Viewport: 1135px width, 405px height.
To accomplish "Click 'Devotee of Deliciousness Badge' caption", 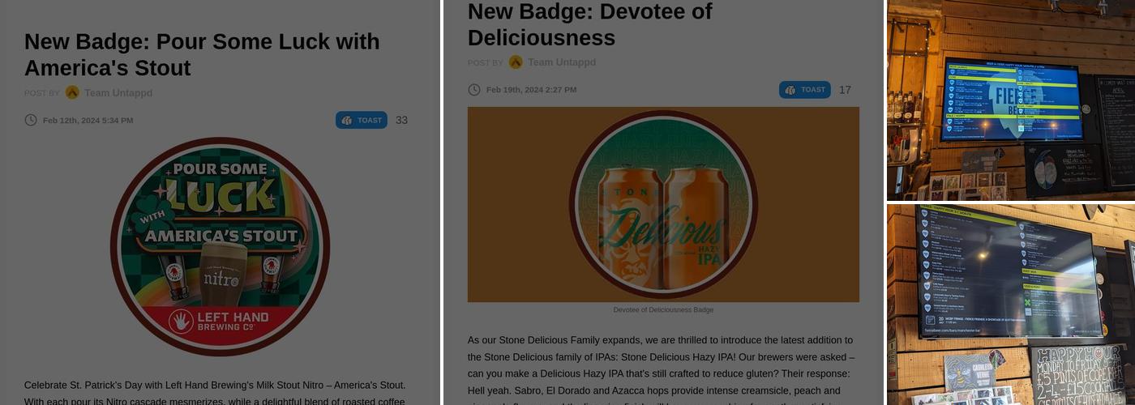I will coord(663,310).
